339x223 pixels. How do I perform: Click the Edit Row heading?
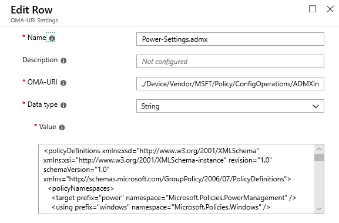click(32, 10)
